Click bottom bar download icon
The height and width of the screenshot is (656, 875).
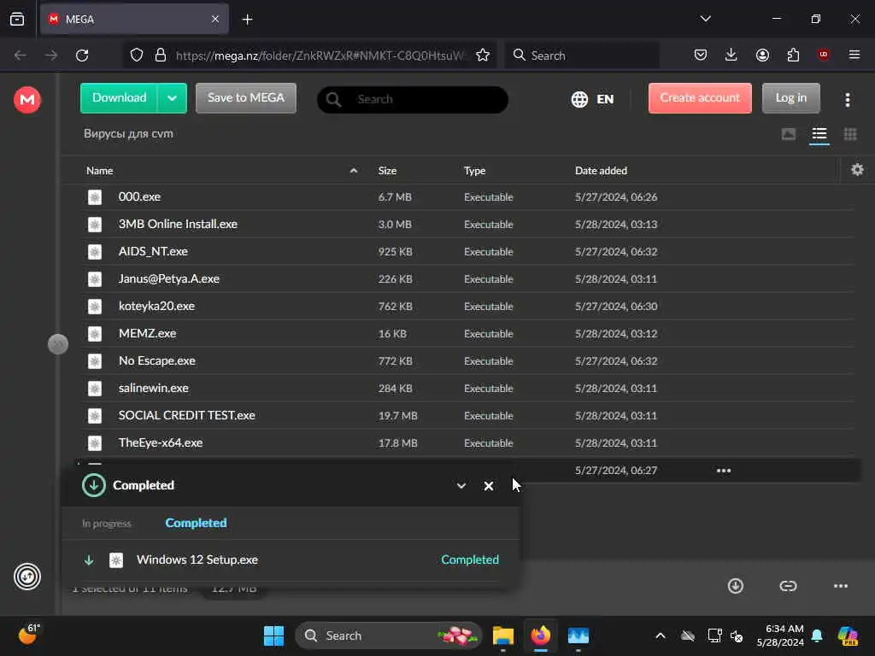pyautogui.click(x=736, y=586)
